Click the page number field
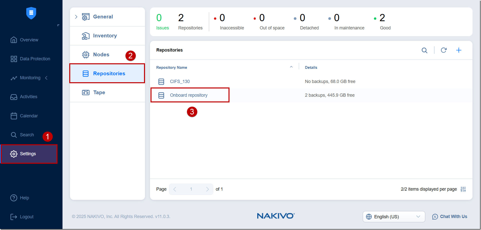The height and width of the screenshot is (230, 481). [191, 189]
